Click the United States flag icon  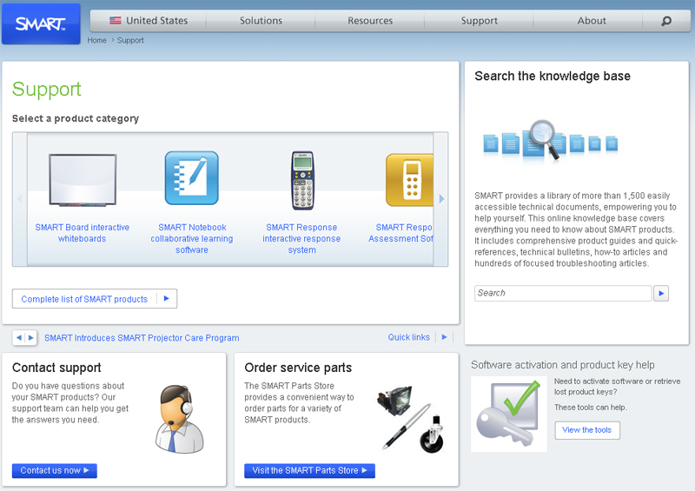[116, 20]
